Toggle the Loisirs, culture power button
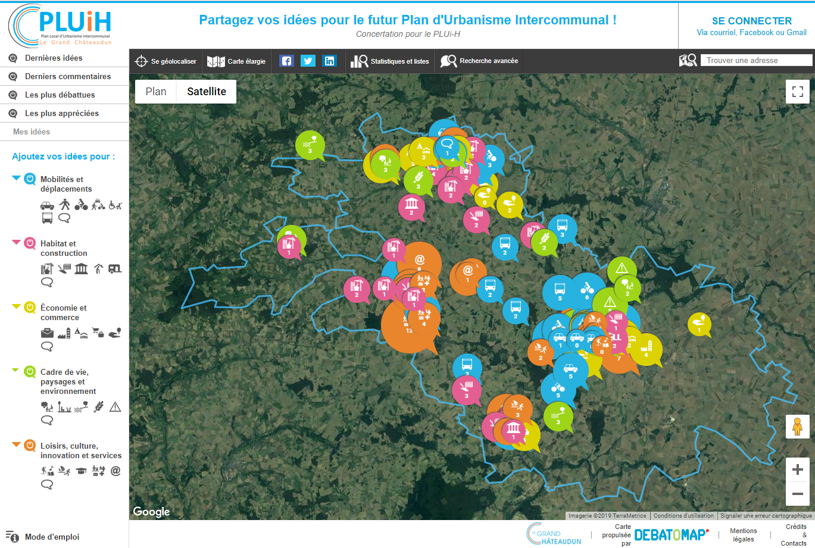This screenshot has width=815, height=548. click(x=30, y=446)
